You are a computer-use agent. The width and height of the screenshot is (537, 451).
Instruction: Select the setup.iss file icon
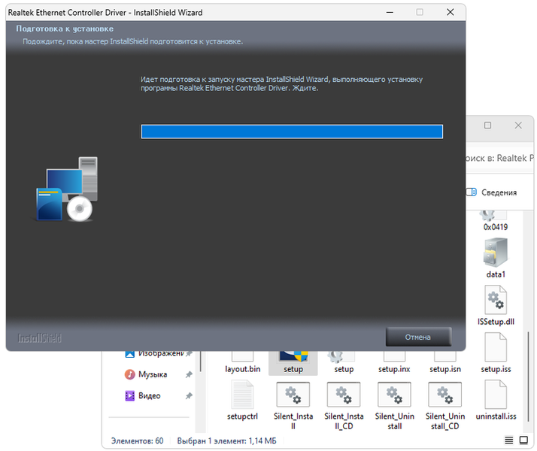(x=496, y=347)
